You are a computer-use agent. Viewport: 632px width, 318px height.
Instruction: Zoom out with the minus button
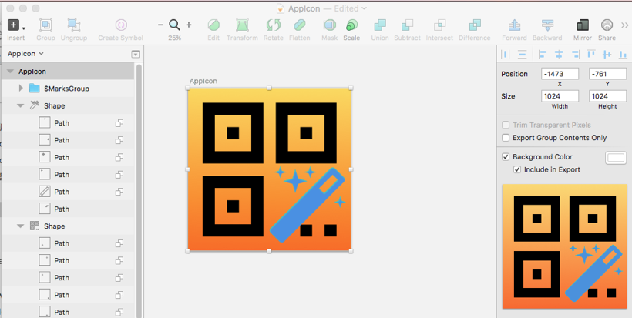tap(160, 25)
